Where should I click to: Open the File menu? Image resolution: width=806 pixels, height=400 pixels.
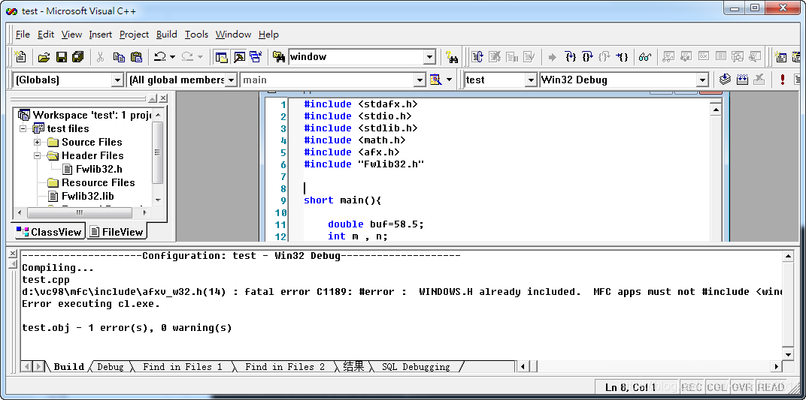coord(23,35)
